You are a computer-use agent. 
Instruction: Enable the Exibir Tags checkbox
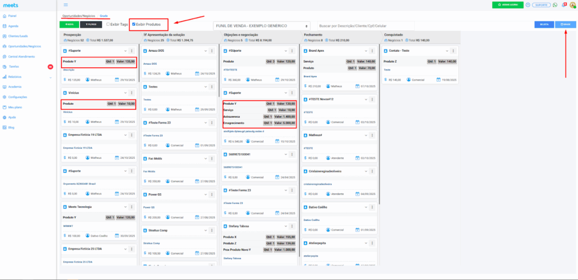pyautogui.click(x=108, y=24)
